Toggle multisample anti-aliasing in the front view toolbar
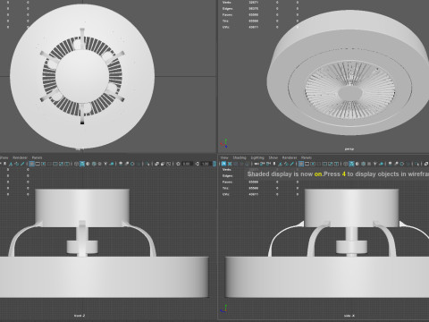 pos(132,164)
